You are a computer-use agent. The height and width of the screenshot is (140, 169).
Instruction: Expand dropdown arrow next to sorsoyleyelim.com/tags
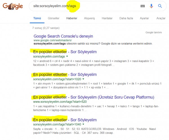click(x=67, y=57)
